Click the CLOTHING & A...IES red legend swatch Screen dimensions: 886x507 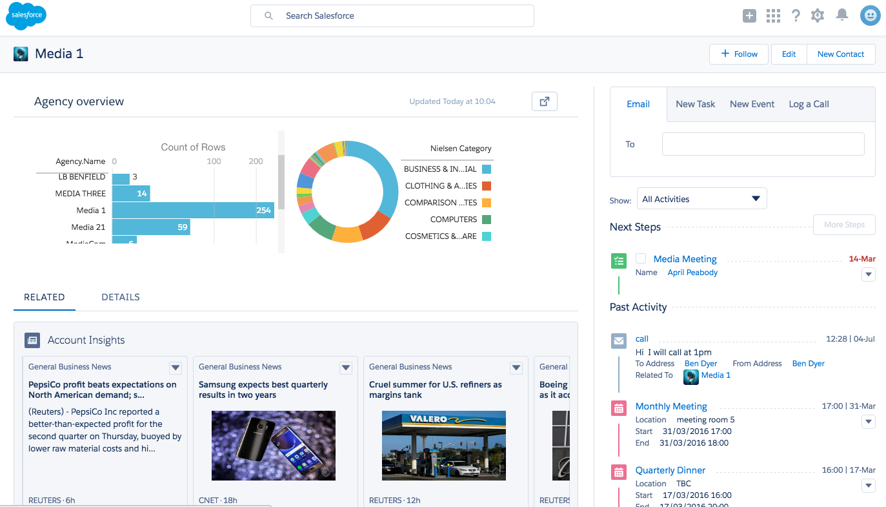point(487,186)
